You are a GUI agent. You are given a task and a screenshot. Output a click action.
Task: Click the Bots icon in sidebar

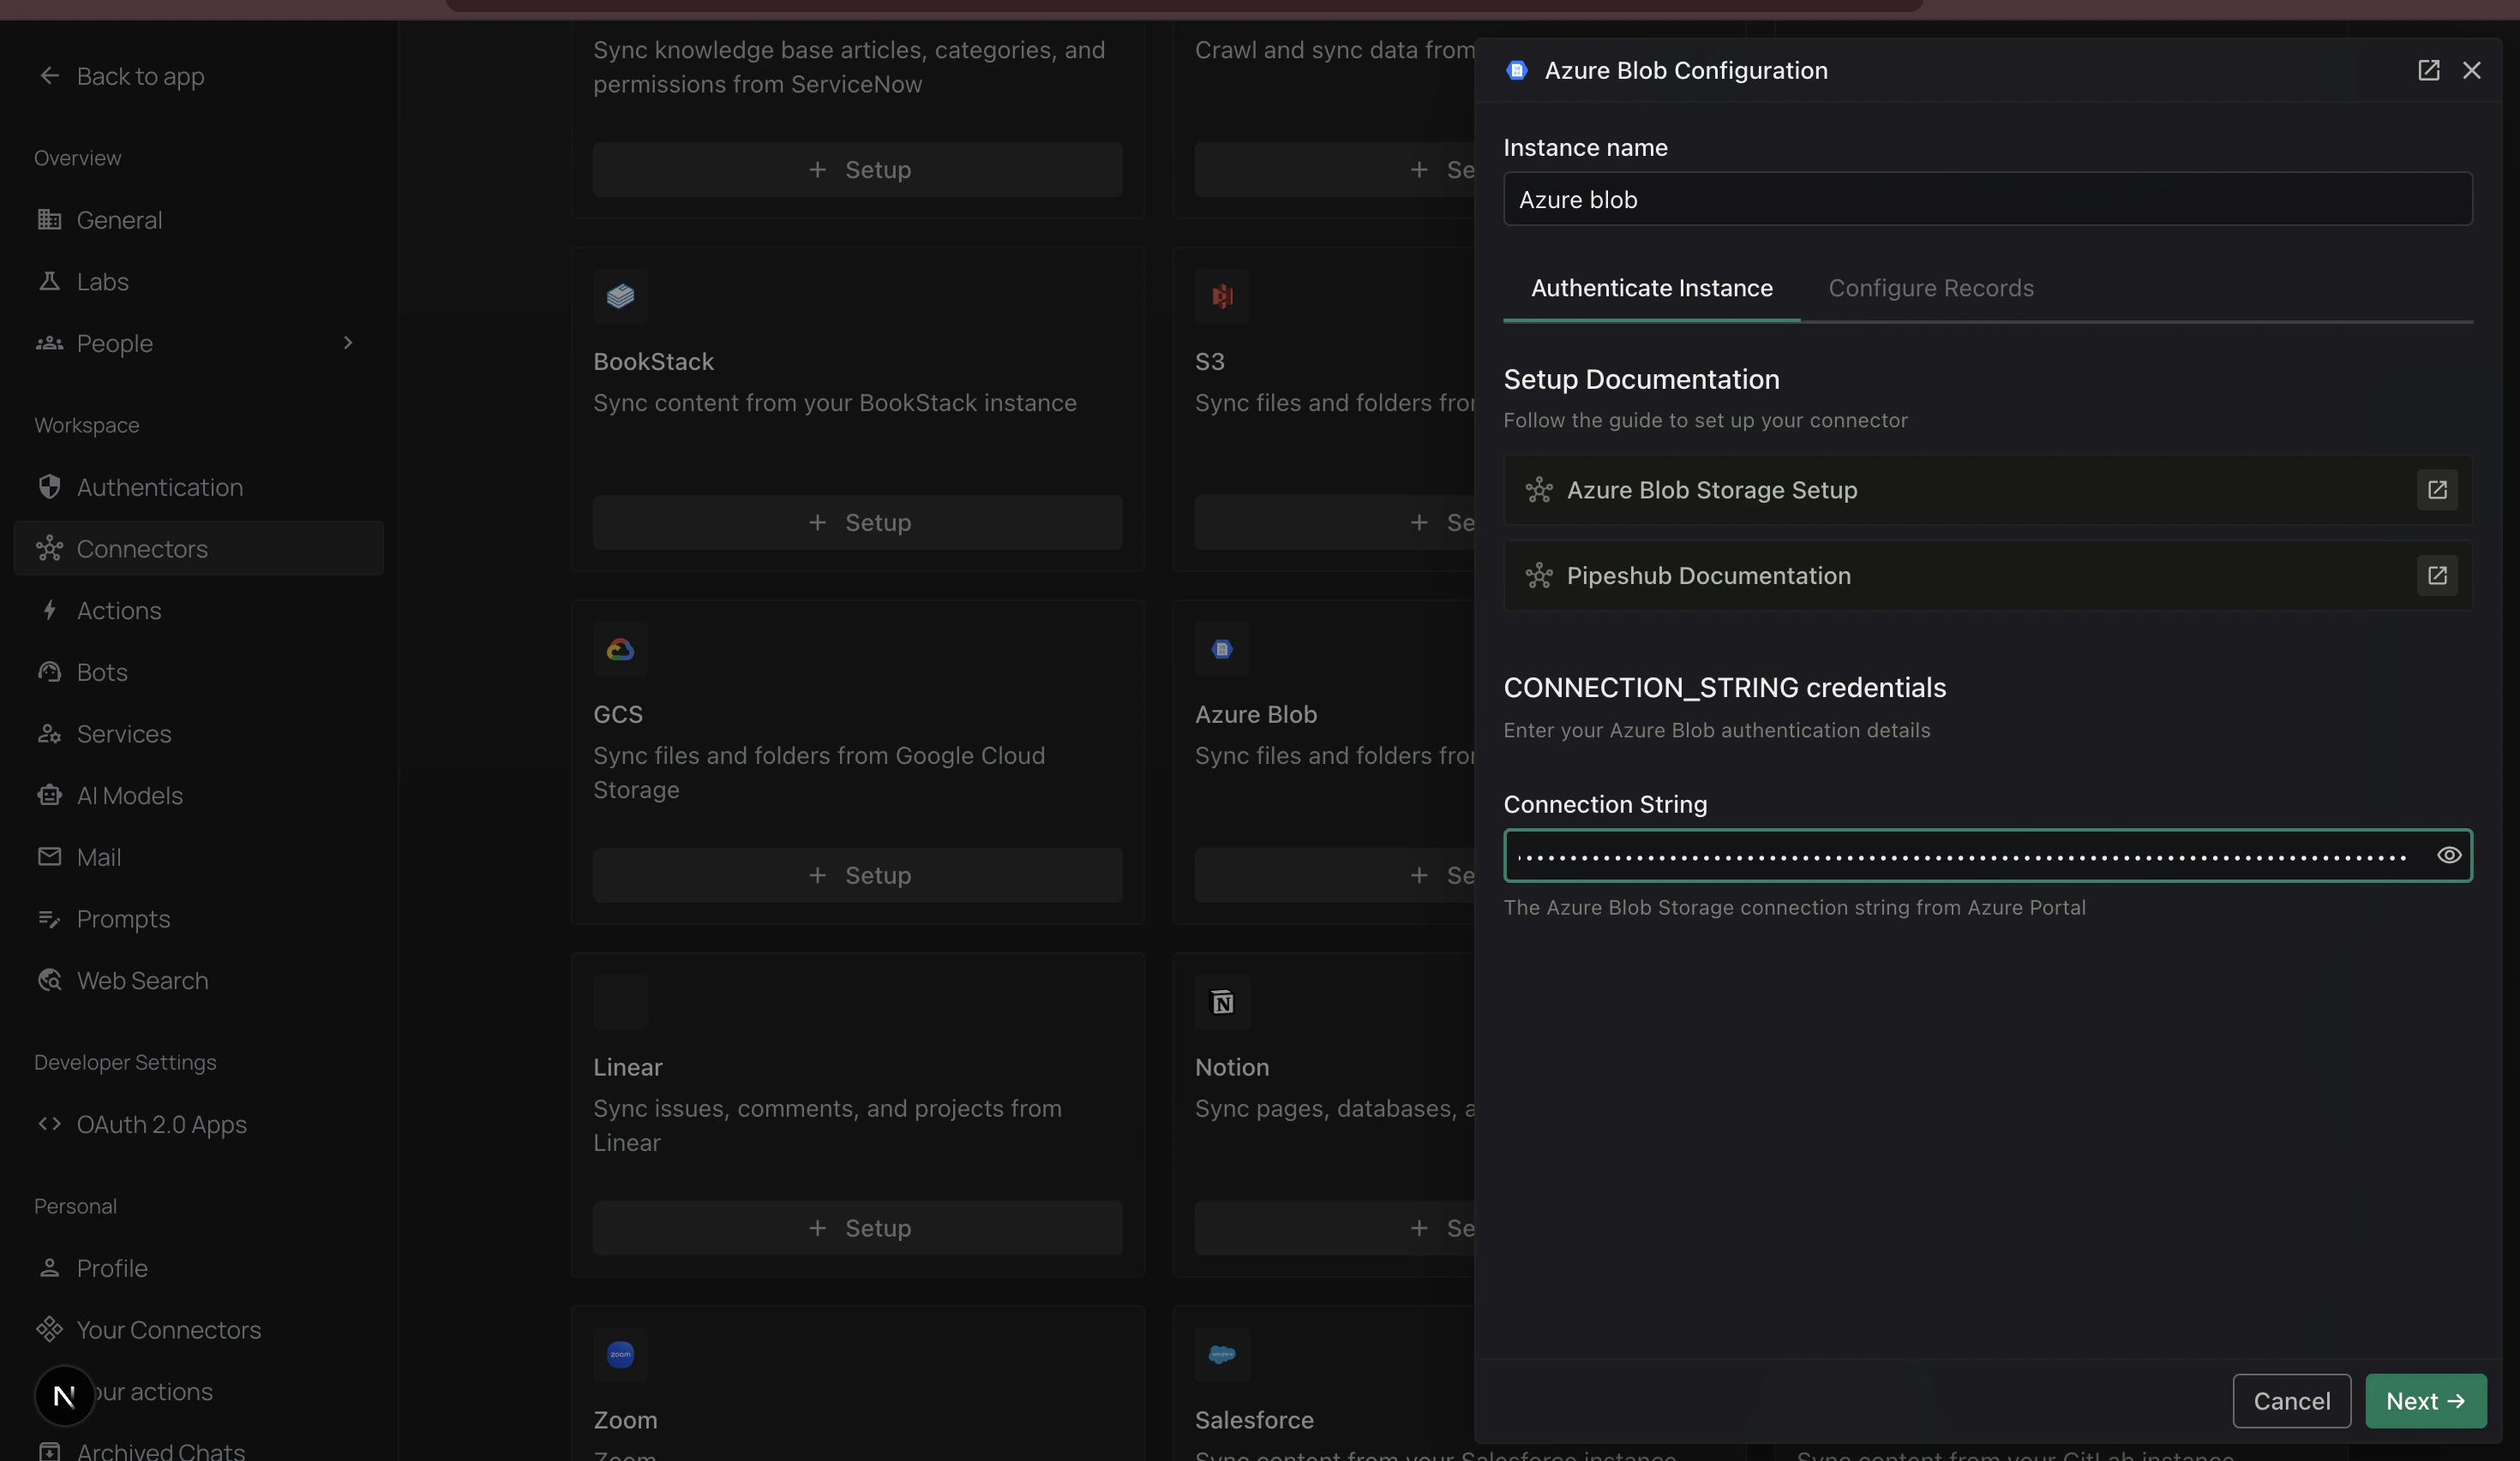click(49, 671)
